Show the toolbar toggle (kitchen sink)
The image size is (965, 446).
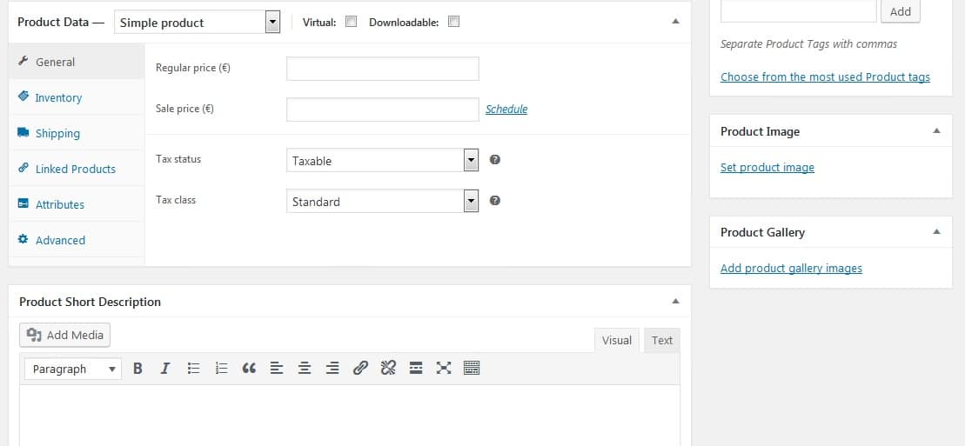click(472, 369)
